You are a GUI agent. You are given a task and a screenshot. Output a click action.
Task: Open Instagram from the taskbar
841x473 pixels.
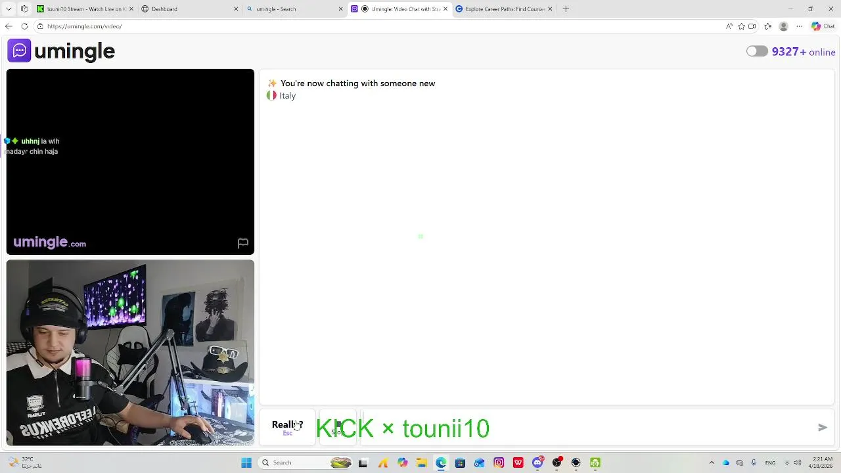click(499, 462)
